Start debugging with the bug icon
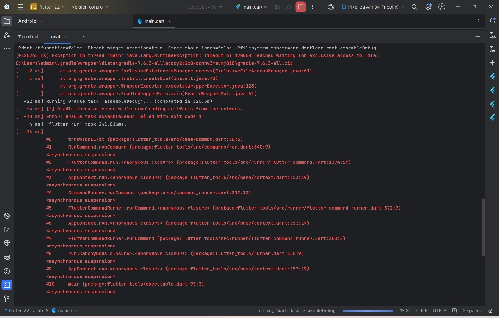The width and height of the screenshot is (499, 318). 289,6
